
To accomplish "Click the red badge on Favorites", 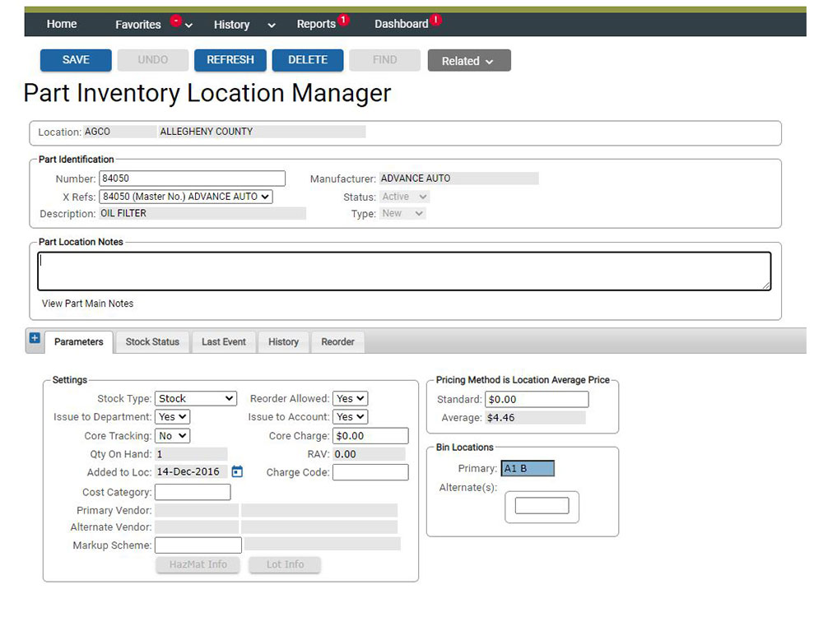I will (x=175, y=21).
